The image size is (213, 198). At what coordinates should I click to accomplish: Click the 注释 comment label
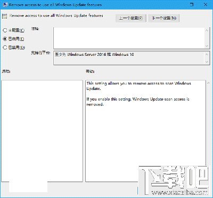35,29
